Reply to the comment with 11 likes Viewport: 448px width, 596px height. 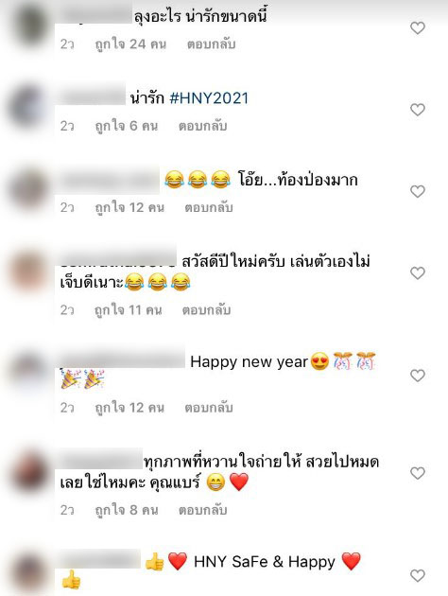207,310
